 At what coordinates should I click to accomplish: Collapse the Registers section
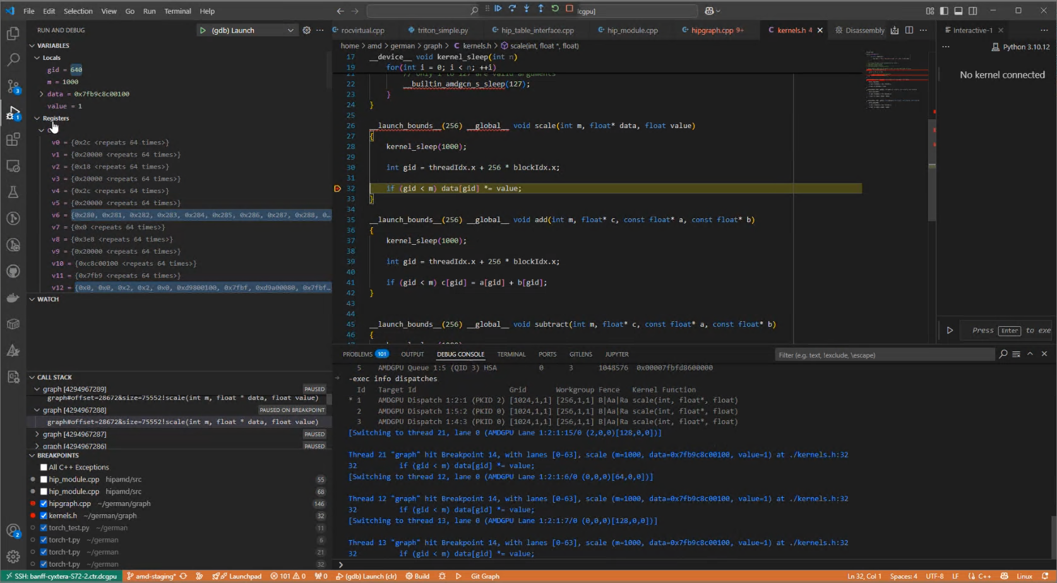tap(37, 119)
